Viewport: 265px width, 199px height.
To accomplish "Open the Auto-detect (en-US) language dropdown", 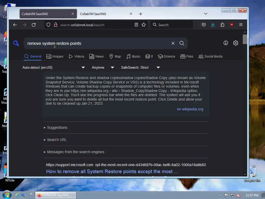I will pos(54,67).
